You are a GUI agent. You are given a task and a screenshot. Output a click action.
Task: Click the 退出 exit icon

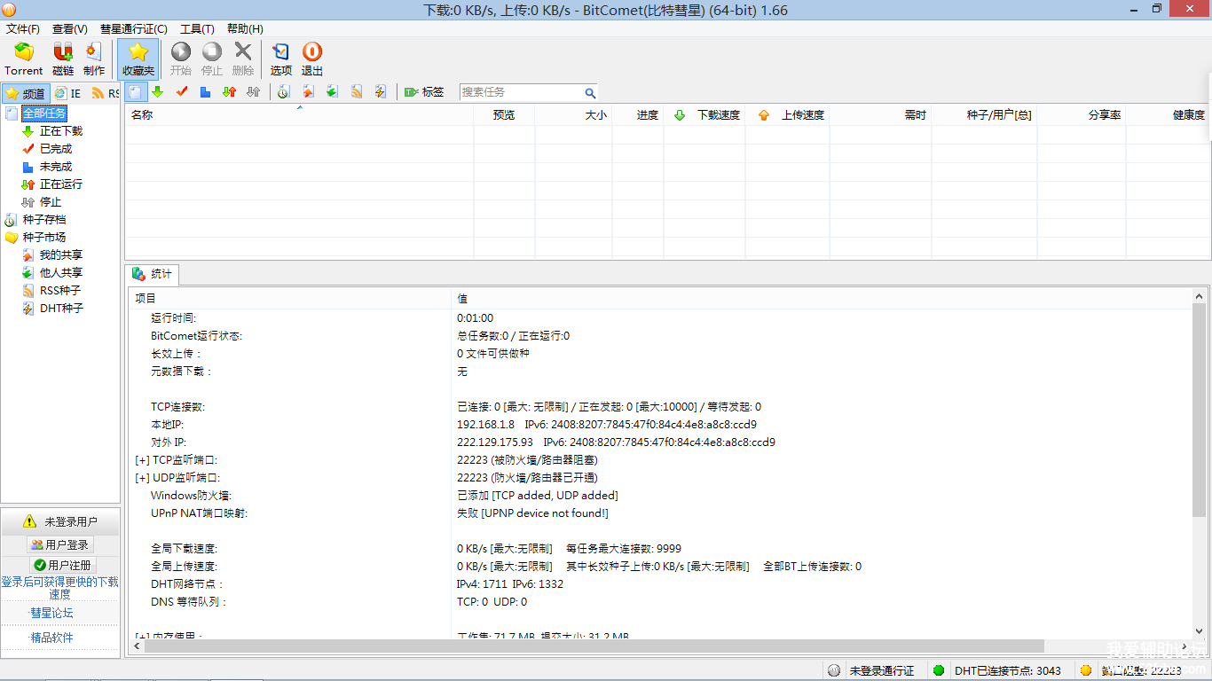[x=312, y=59]
